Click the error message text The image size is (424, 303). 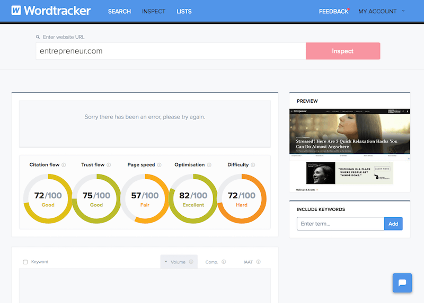pos(145,117)
